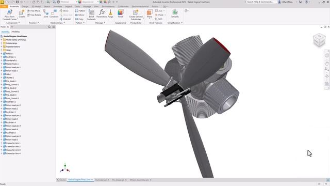
Task: Close the Radial Engine Final2.iam document tab
Action: [92, 180]
